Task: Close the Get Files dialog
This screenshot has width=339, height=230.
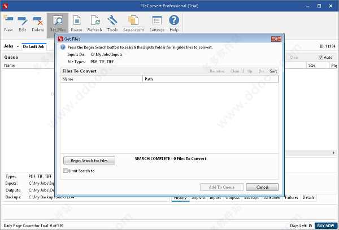Action: click(276, 39)
